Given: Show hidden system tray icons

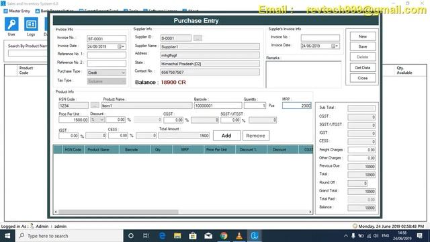Looking at the screenshot, I should click(346, 236).
